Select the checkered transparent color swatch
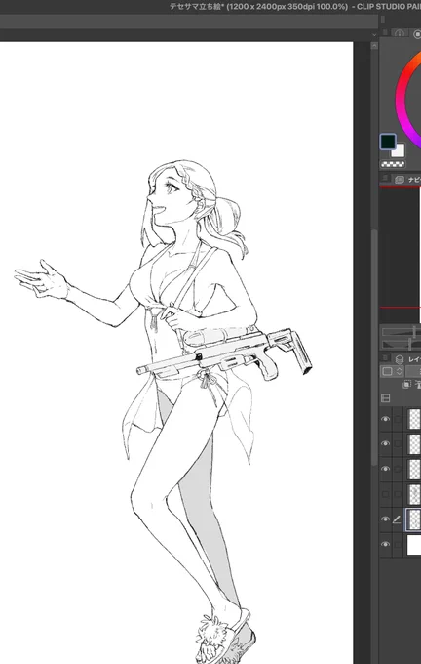421x664 pixels. [393, 164]
